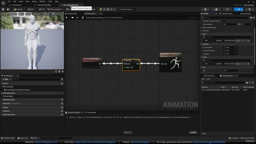Open viewport options hamburger menu

click(3, 14)
